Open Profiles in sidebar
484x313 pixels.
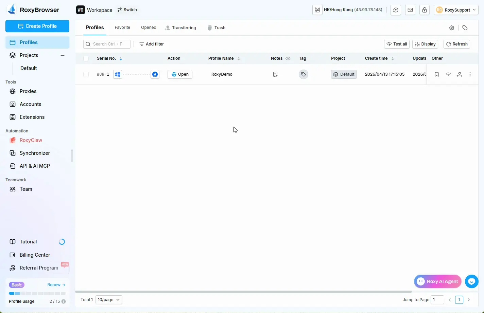click(37, 42)
